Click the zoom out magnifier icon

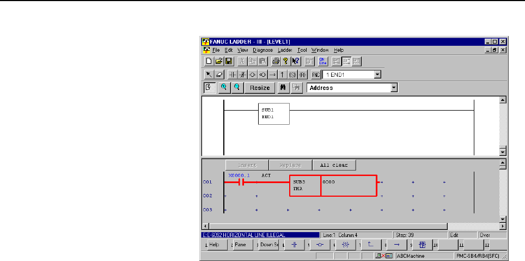coord(237,87)
